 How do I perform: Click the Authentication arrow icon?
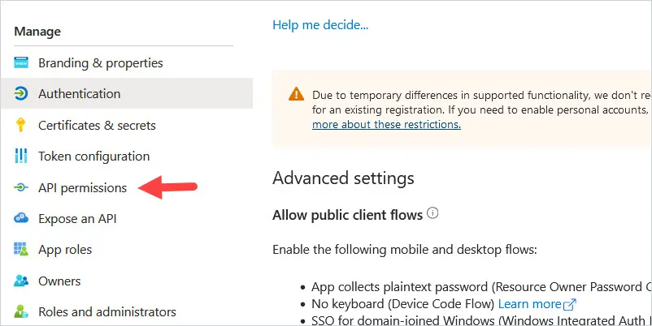tap(21, 93)
